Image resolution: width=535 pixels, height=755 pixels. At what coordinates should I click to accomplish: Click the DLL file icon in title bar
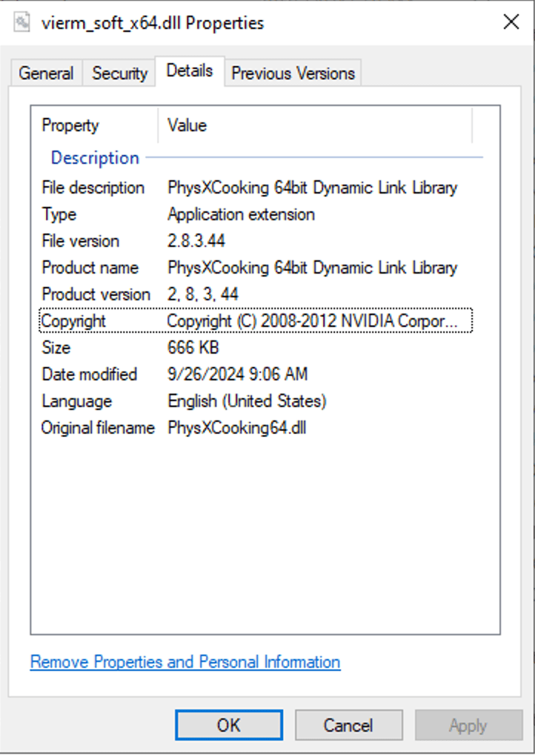[21, 23]
